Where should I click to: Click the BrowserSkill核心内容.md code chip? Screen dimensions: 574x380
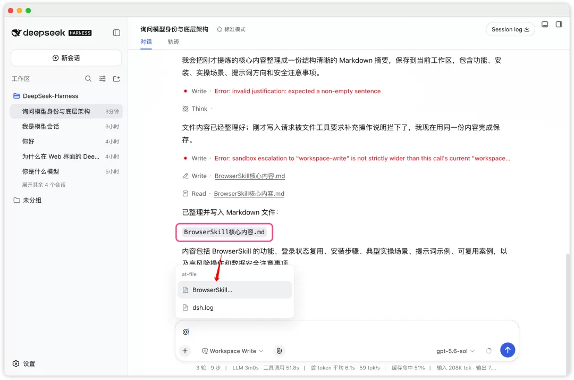point(224,232)
